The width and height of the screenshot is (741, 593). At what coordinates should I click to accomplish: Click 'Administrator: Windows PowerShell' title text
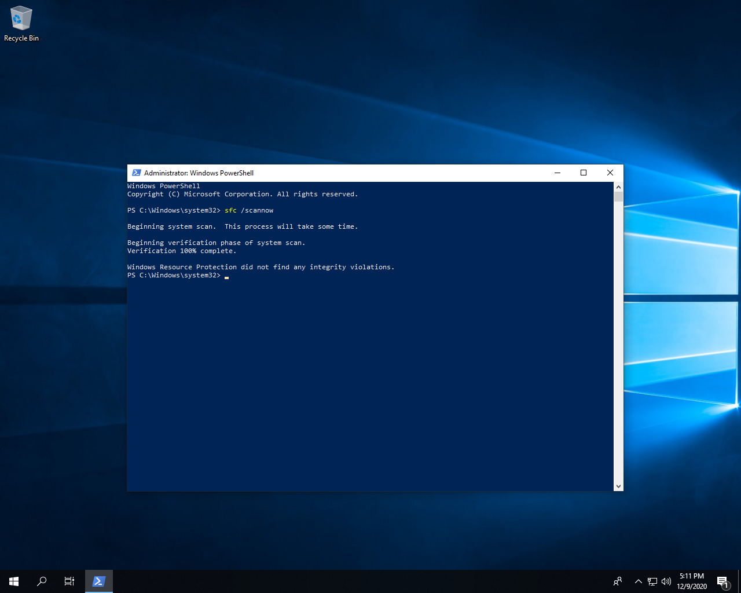[199, 173]
